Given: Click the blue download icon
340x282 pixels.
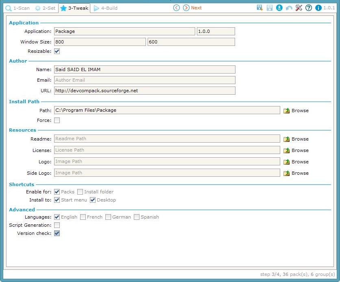Looking at the screenshot, I should point(279,8).
